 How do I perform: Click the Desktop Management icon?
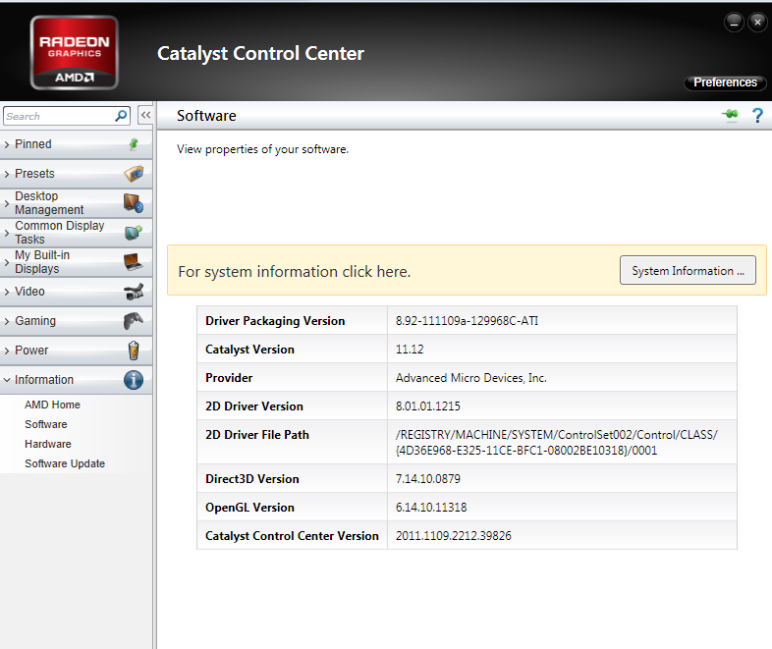click(134, 202)
